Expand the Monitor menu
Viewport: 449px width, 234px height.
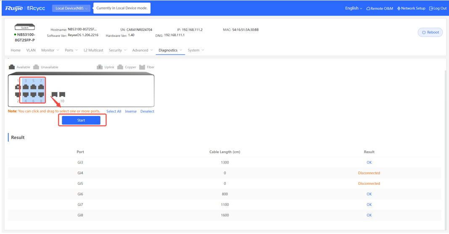[50, 50]
